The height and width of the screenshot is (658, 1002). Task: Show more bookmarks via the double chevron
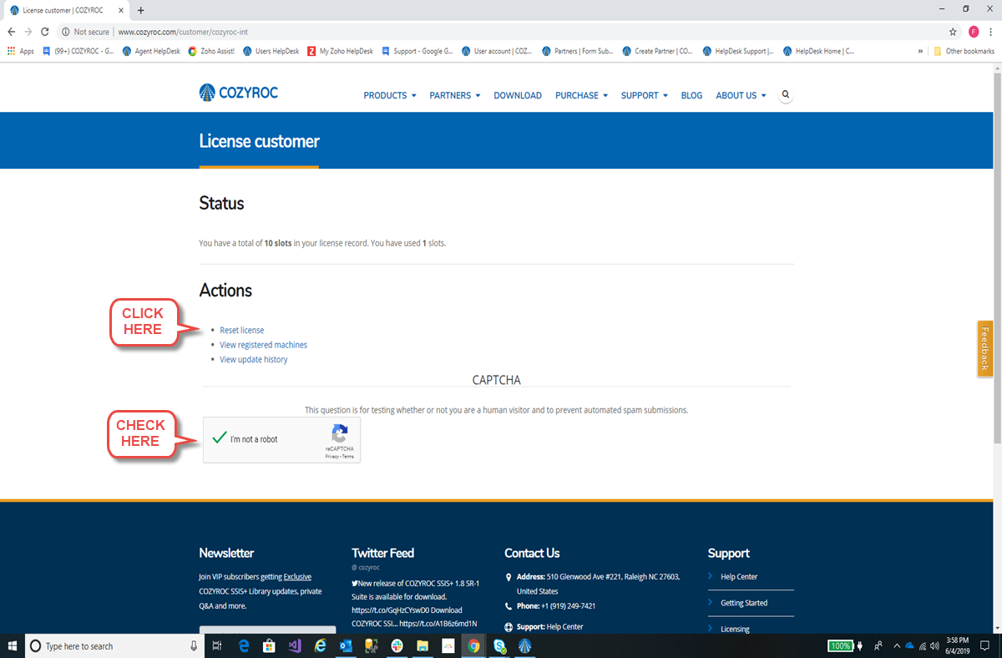920,51
